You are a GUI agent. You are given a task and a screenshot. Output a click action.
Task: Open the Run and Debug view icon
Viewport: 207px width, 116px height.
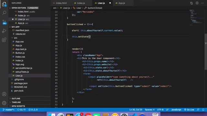pyautogui.click(x=4, y=31)
